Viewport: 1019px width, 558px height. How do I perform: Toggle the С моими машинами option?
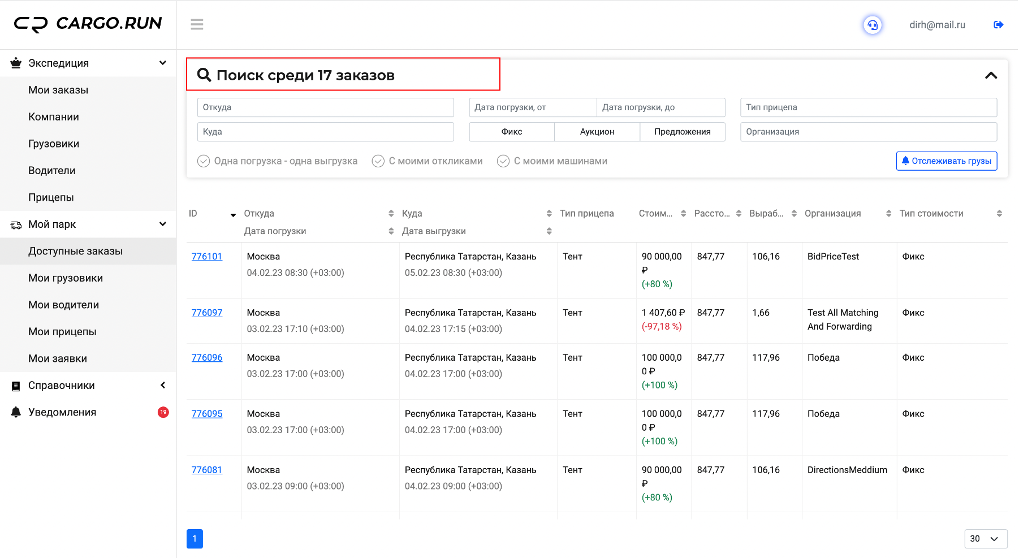tap(552, 161)
